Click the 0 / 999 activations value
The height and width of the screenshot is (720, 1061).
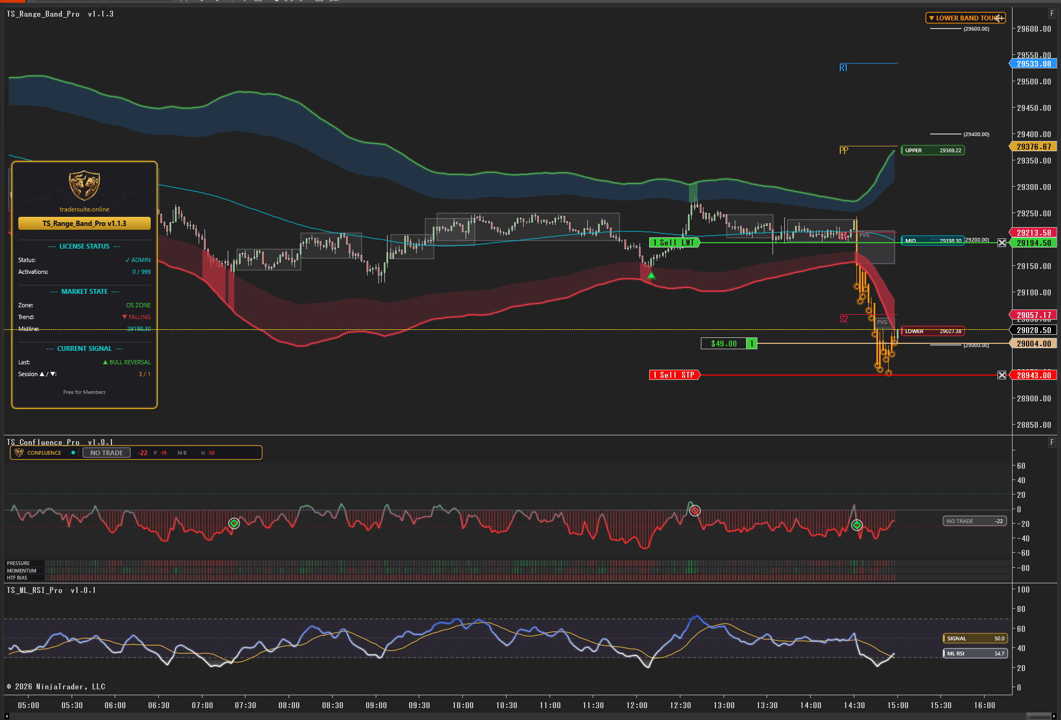[142, 272]
